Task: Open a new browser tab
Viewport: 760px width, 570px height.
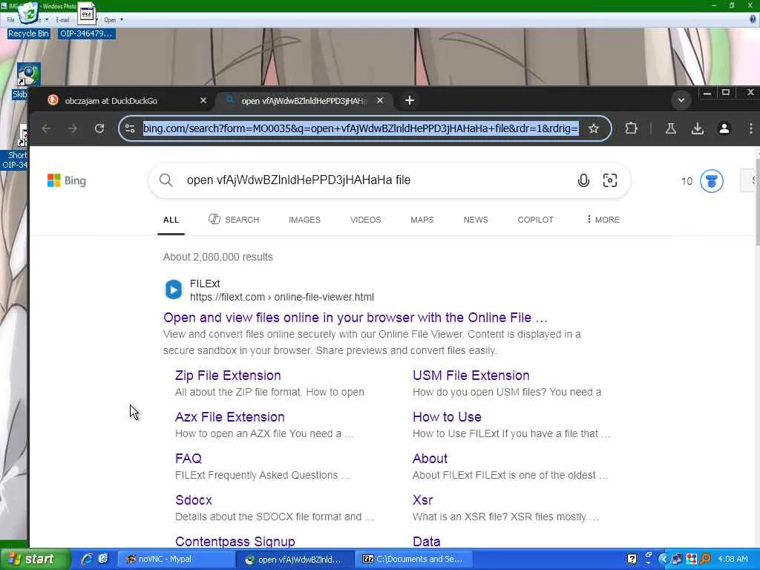Action: point(410,100)
